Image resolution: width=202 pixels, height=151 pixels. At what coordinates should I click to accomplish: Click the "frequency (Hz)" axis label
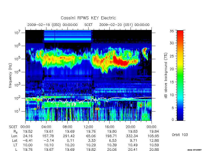pos(10,75)
